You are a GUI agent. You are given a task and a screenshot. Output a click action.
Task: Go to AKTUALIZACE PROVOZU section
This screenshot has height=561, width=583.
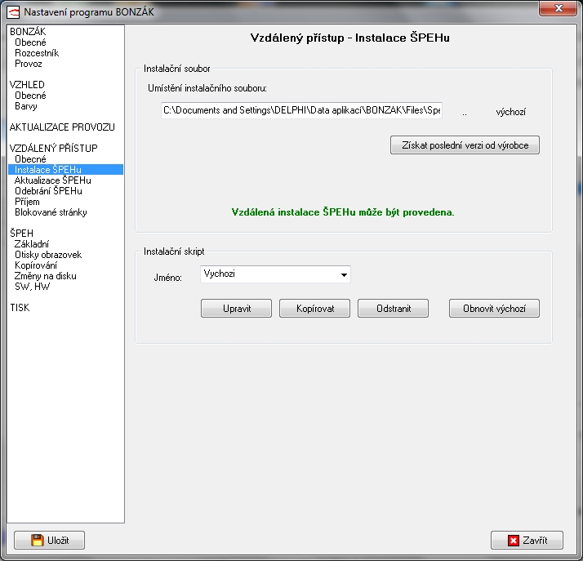click(x=62, y=127)
